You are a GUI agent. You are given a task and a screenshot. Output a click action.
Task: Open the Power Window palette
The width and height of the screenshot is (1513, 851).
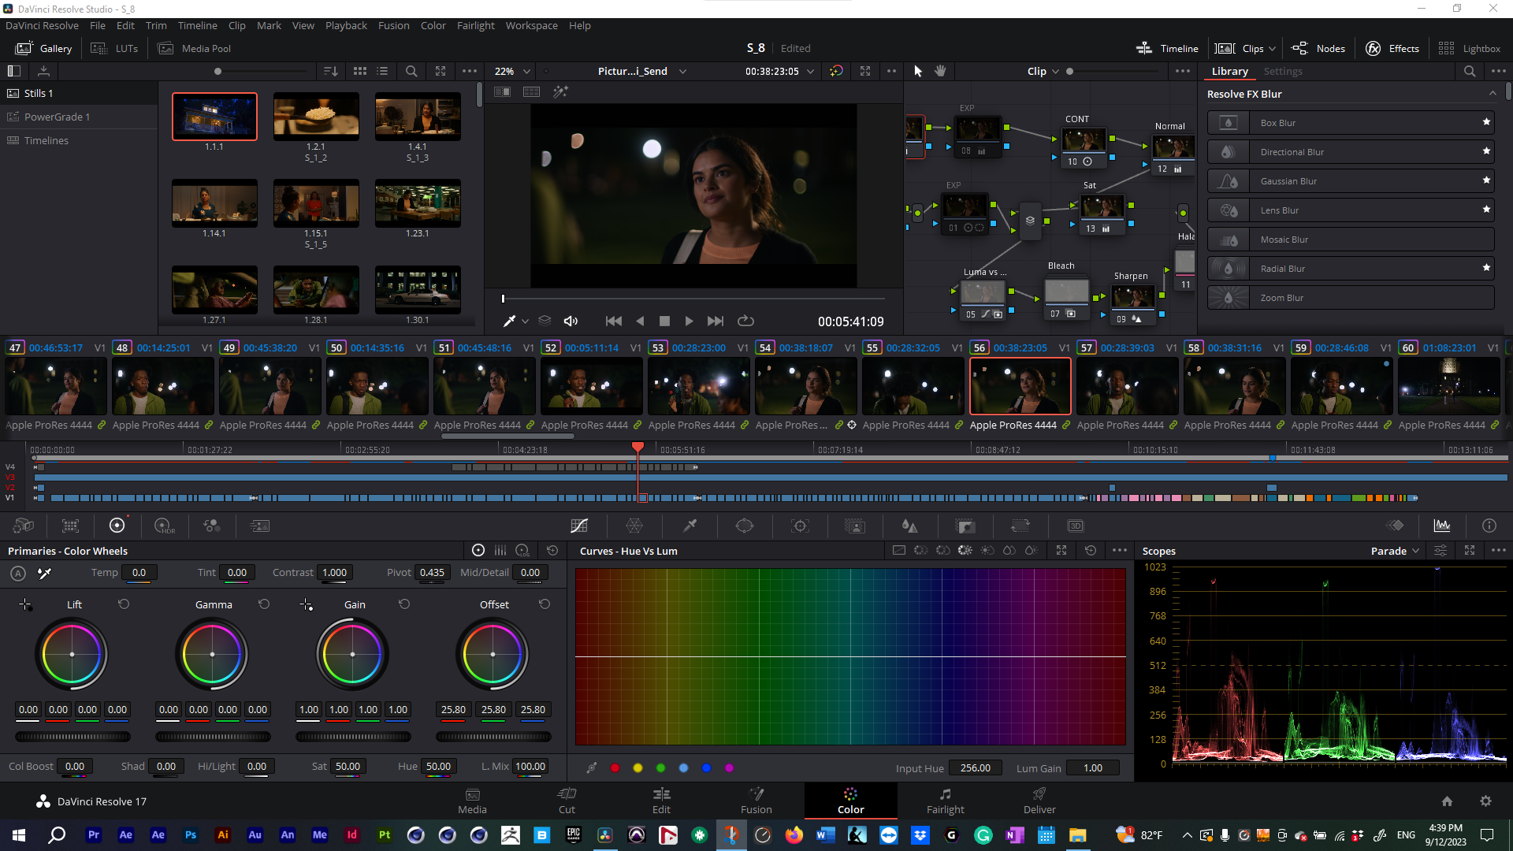[x=745, y=526]
